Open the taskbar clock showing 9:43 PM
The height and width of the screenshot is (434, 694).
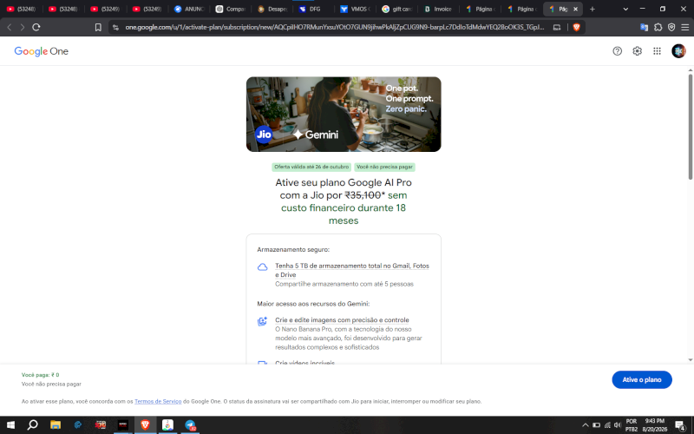655,425
